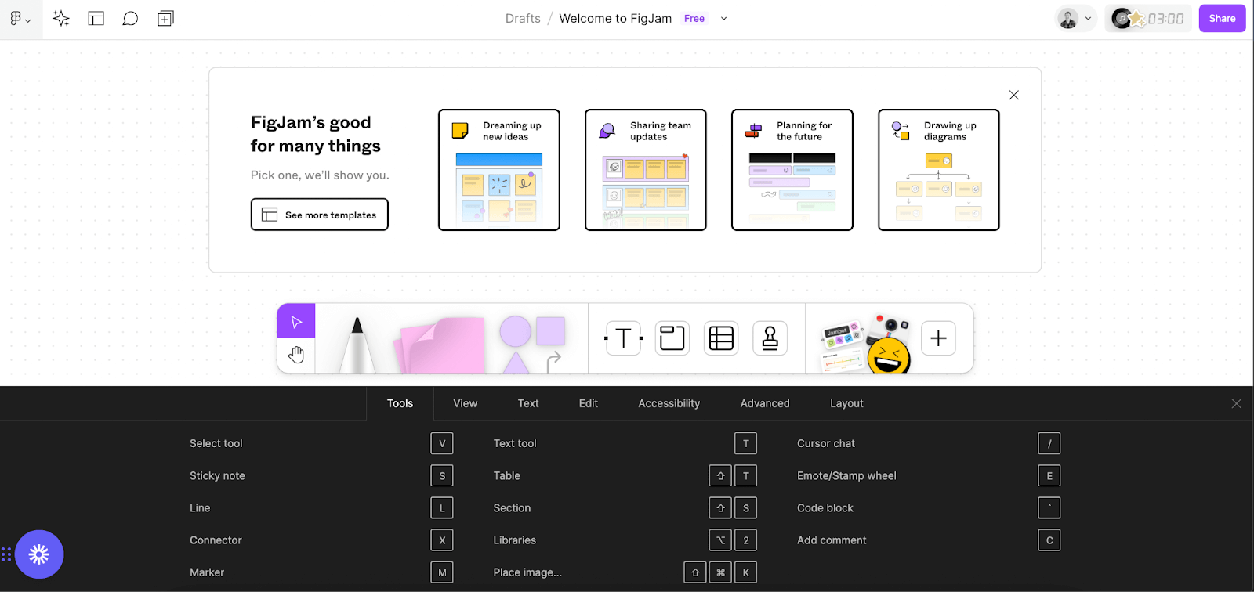Select the Stamp tool in toolbar
1254x592 pixels.
[770, 338]
